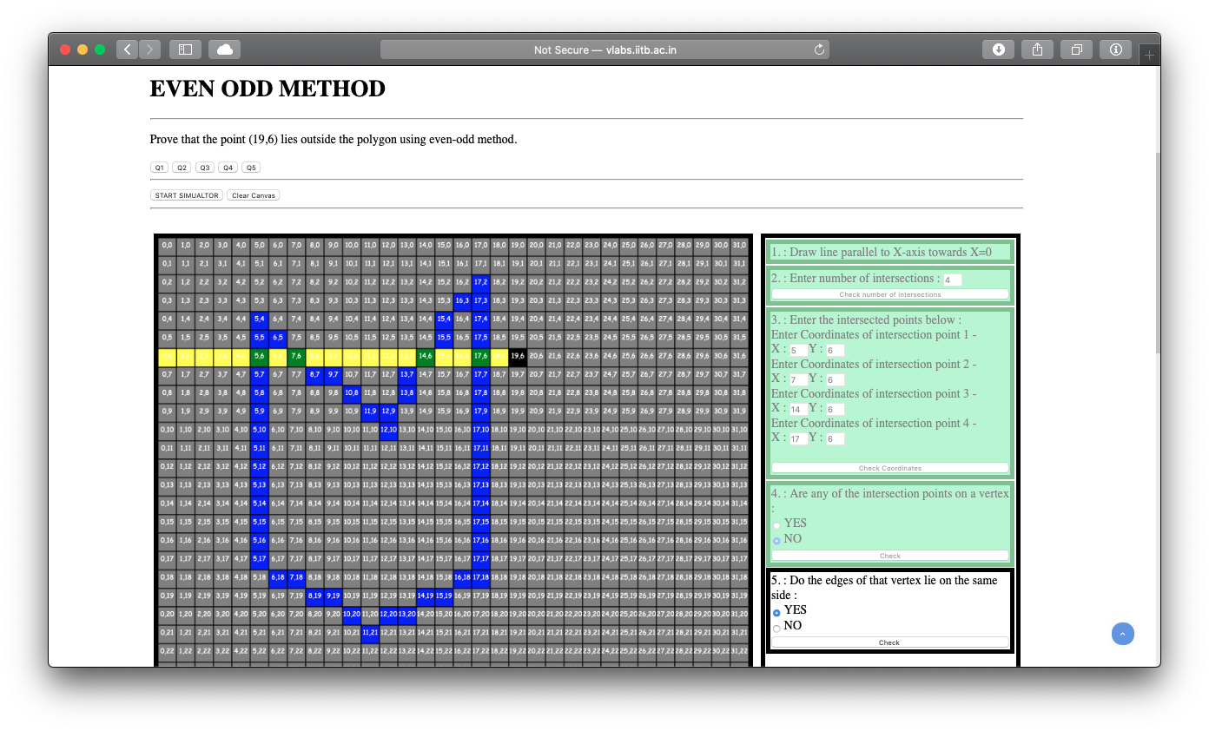Viewport: 1209px width, 731px height.
Task: Click green grid cell 17,6
Action: click(481, 355)
